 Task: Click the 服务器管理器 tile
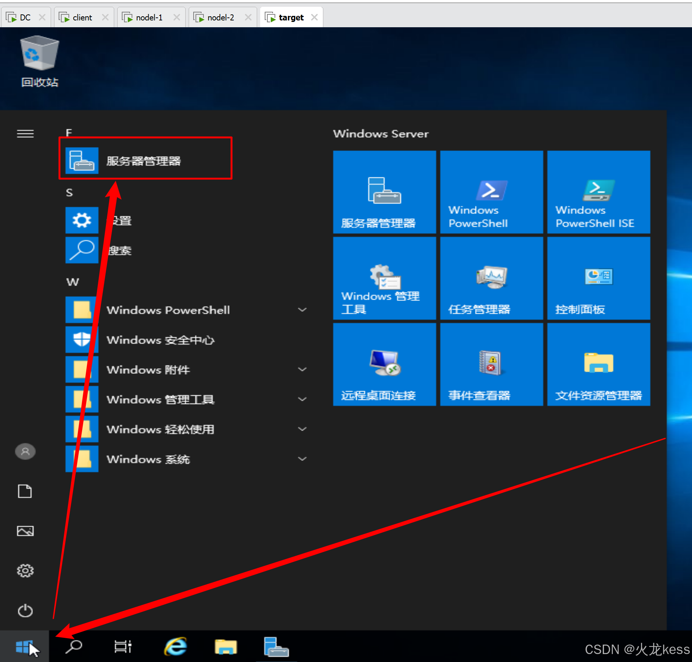(x=384, y=192)
